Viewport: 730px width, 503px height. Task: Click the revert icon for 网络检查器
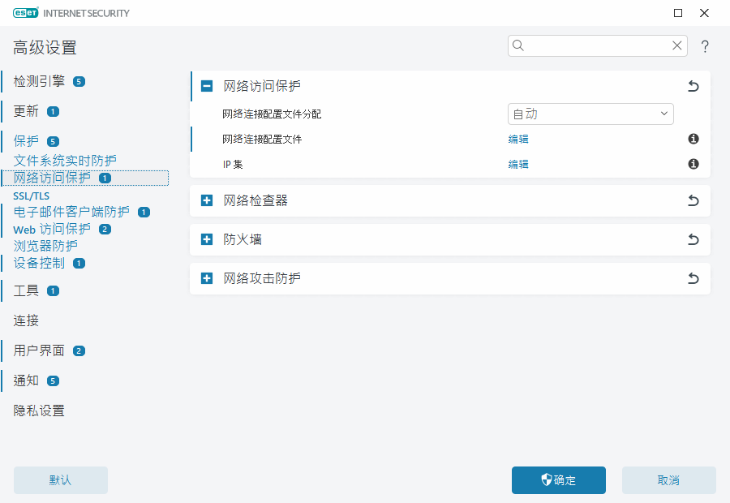click(x=693, y=200)
